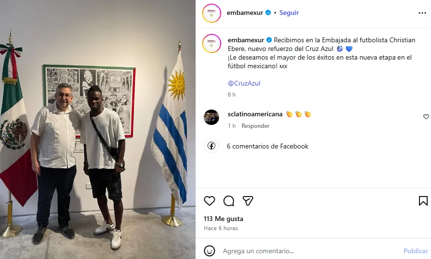Expand the 6 comentarios de Facebook
This screenshot has width=431, height=259.
point(268,146)
